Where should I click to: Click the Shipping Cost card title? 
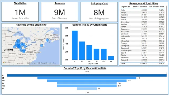[x=99, y=3]
